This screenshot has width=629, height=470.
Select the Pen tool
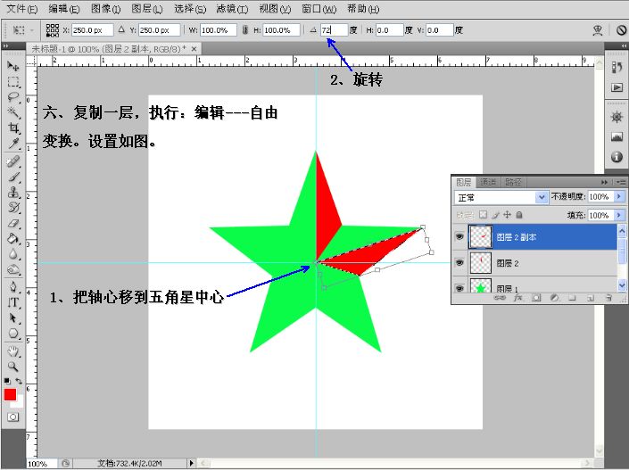point(13,287)
